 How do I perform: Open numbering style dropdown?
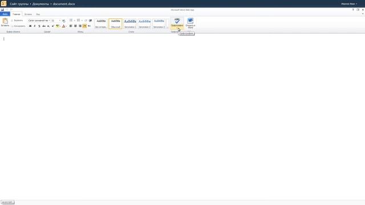(82, 20)
